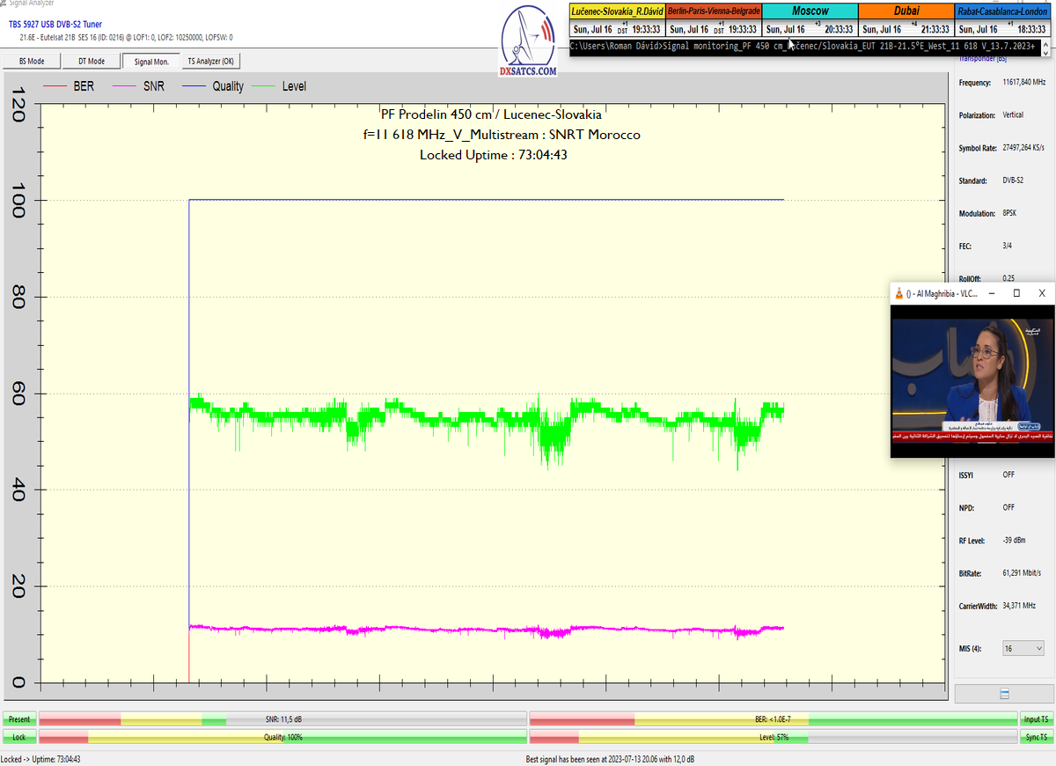
Task: Toggle the Sync TS indicator
Action: click(x=1036, y=737)
